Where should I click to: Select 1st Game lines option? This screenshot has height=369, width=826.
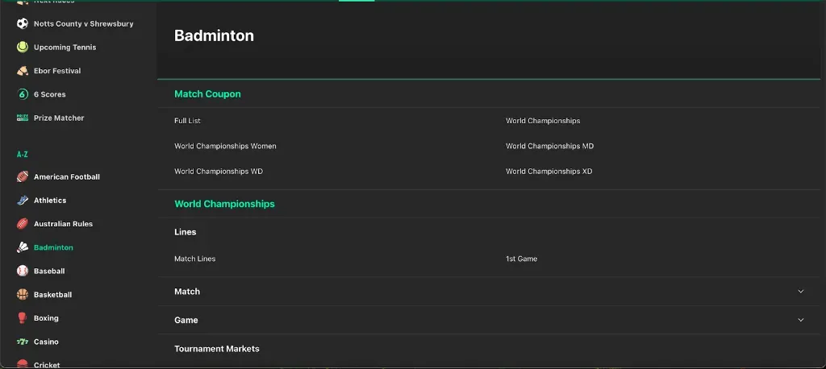[521, 259]
